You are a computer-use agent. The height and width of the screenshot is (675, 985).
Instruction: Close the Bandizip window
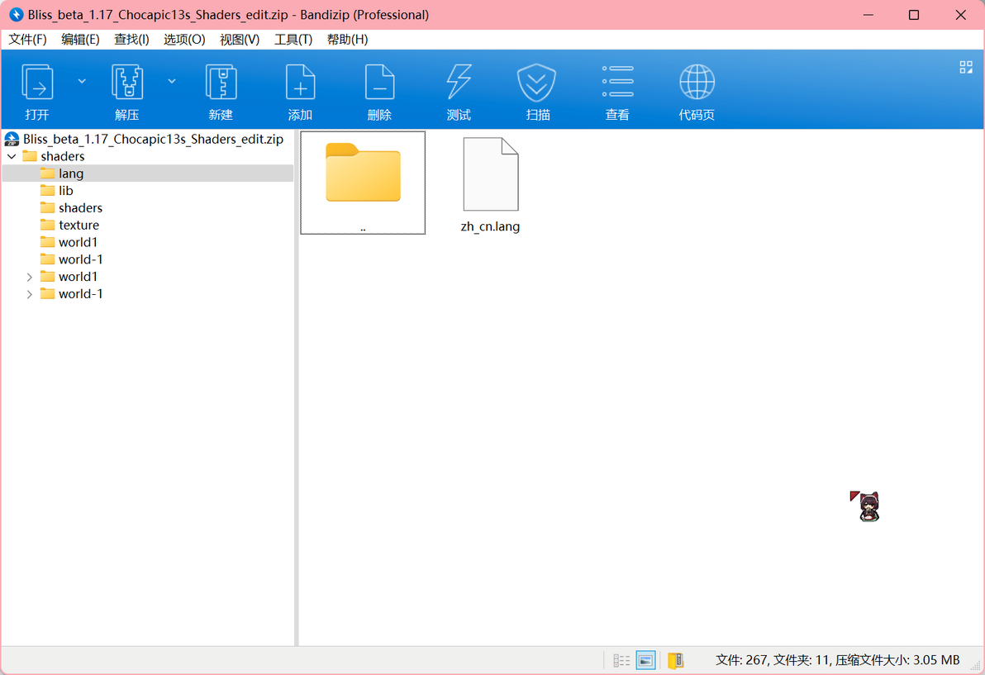[960, 14]
